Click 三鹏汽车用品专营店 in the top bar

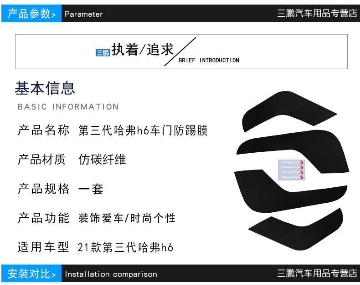point(317,13)
